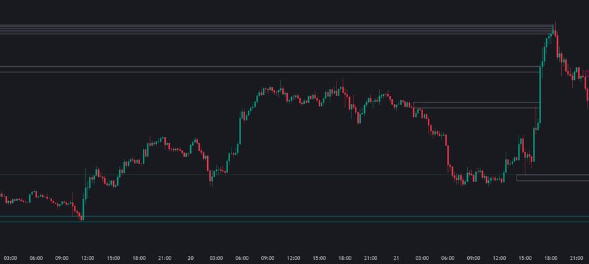Click the lowest red candle touching teal zone

pos(81,217)
